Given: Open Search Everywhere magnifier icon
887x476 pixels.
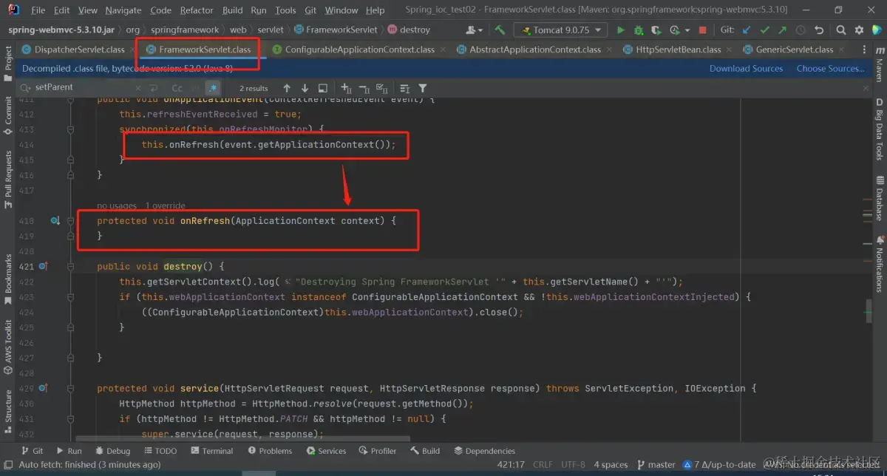Looking at the screenshot, I should [841, 30].
